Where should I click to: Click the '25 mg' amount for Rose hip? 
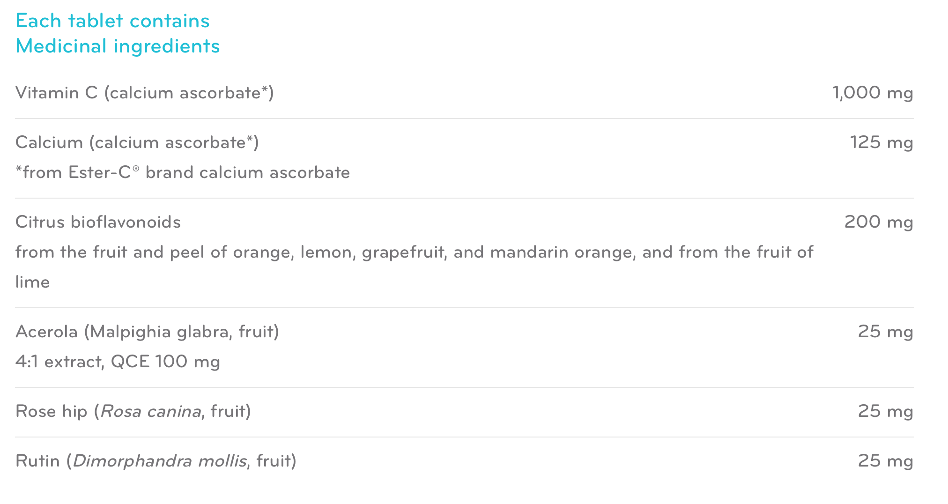[x=885, y=411]
